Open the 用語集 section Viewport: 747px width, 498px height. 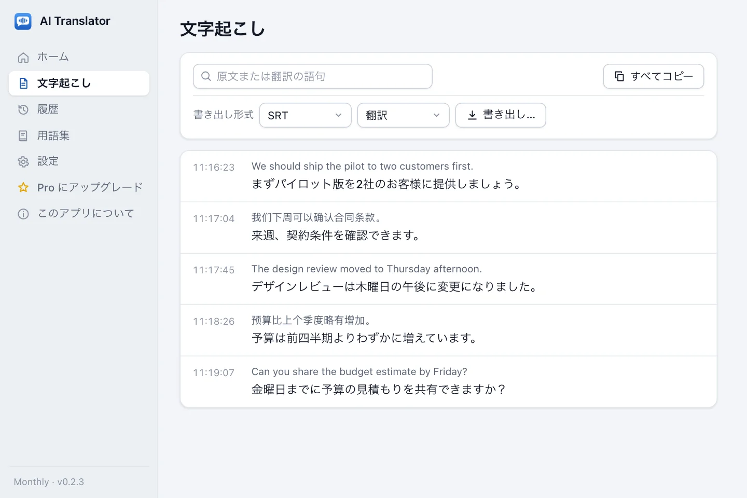click(79, 135)
